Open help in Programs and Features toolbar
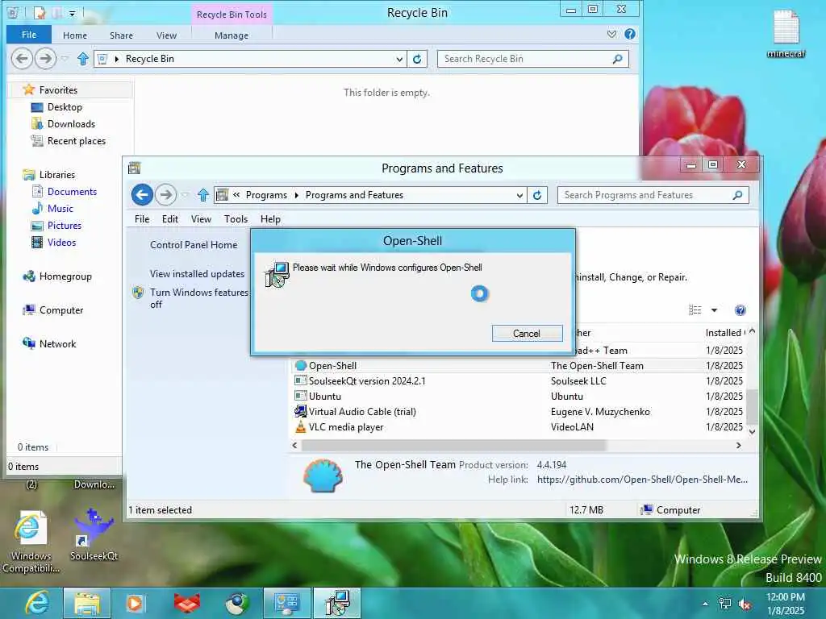 [740, 310]
